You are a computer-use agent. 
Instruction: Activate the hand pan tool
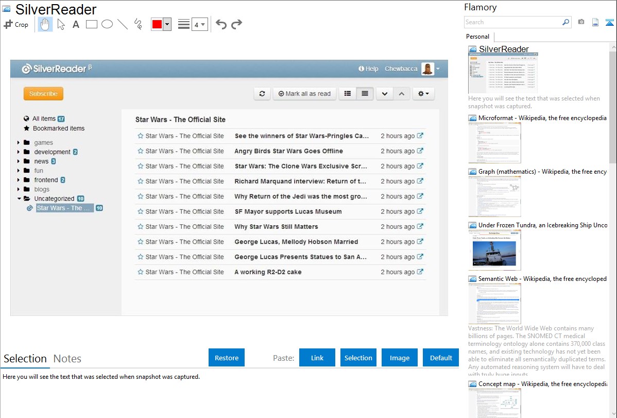[x=45, y=24]
